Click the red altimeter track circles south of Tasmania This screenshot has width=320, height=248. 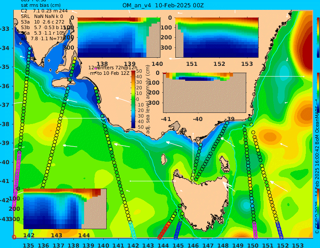pos(164,230)
